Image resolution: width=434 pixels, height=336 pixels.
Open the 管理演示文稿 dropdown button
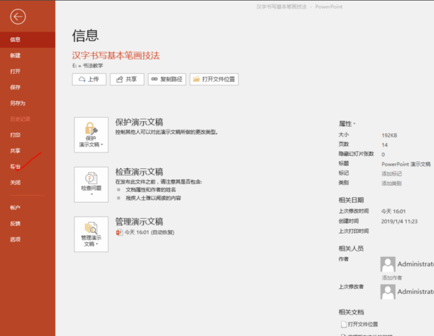[x=91, y=234]
